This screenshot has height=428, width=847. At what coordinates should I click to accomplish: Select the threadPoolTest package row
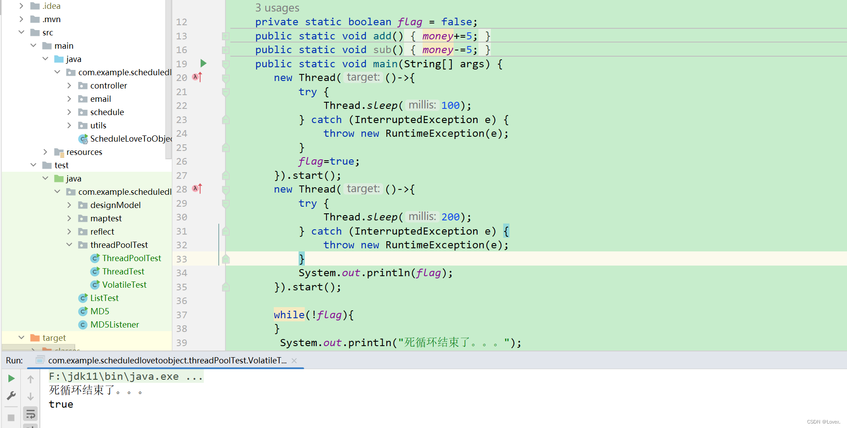[x=87, y=245]
